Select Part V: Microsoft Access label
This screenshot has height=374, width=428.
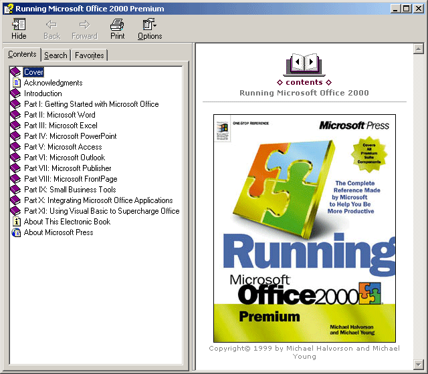tap(63, 147)
